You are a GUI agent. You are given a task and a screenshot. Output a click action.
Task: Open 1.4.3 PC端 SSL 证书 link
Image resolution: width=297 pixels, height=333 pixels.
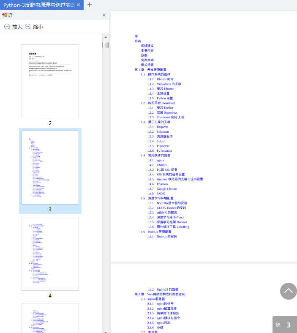point(162,170)
